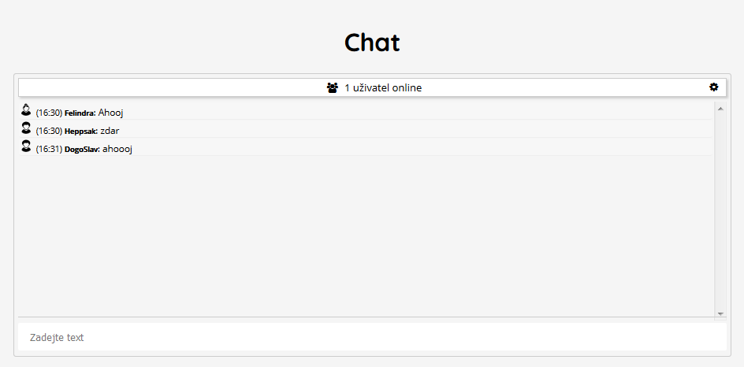Image resolution: width=744 pixels, height=367 pixels.
Task: Click the (16:31) timestamp of DogoSlav
Action: (49, 150)
